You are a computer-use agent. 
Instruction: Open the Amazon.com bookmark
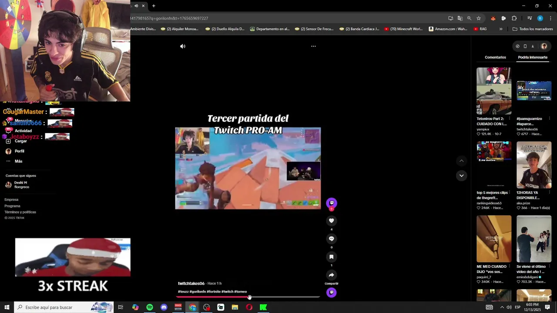pos(448,29)
